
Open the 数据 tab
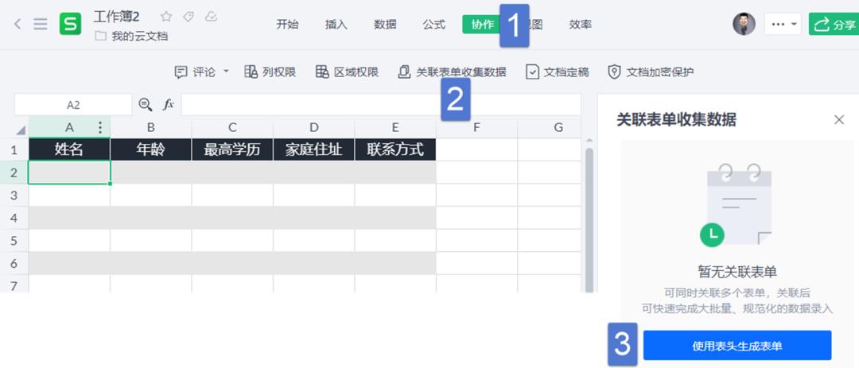point(385,25)
